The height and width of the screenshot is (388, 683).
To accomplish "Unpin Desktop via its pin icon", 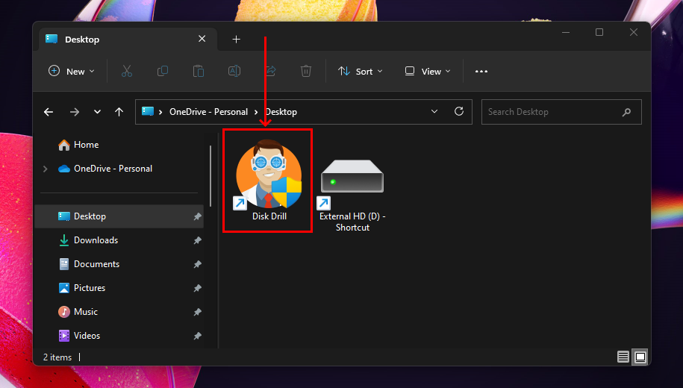I will 197,216.
